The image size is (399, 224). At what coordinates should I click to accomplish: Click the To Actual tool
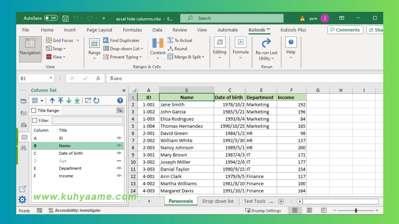[180, 40]
